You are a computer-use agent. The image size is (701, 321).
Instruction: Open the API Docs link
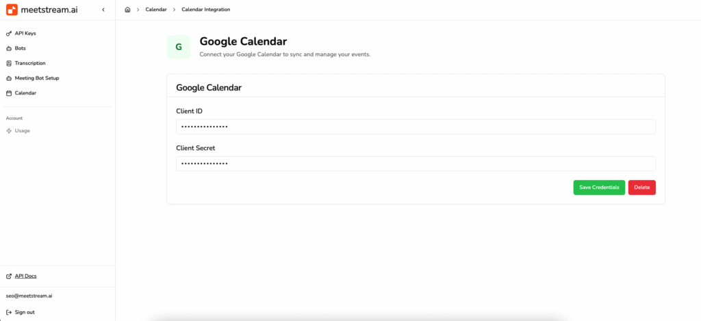click(x=26, y=276)
